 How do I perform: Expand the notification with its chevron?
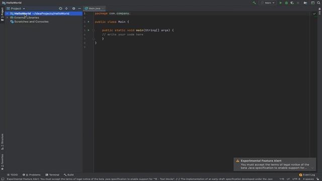point(312,168)
